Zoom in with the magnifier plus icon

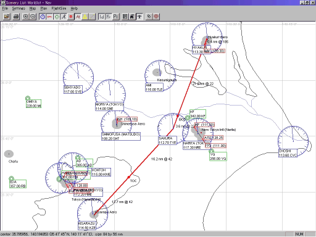(x=26, y=17)
